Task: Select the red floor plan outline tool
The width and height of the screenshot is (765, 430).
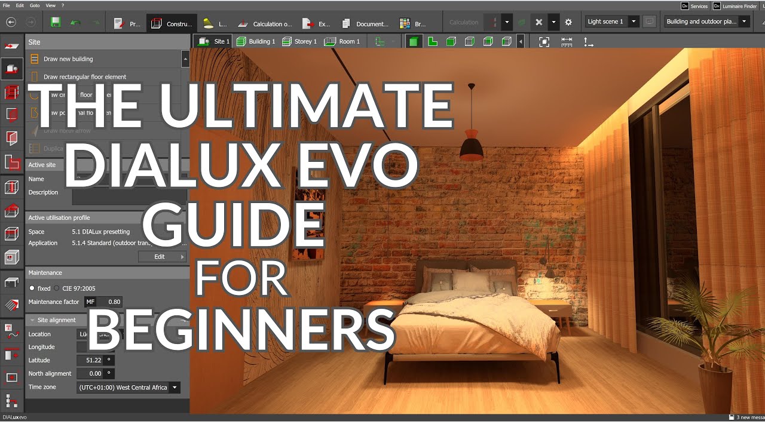Action: [x=12, y=162]
